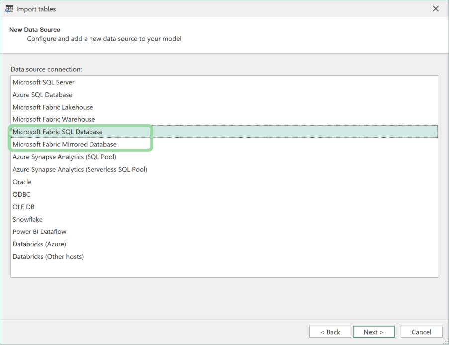Select Microsoft Fabric SQL Database row
The image size is (449, 345).
coord(224,132)
